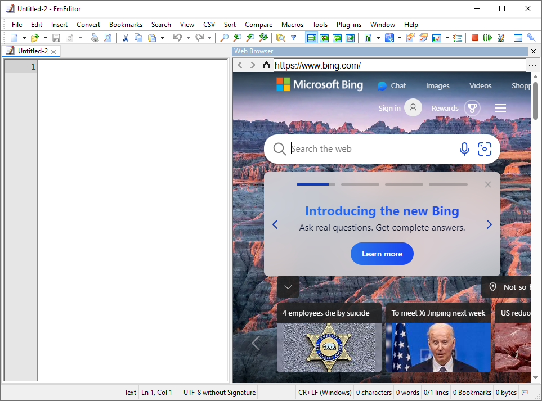Click the Paste clipboard icon

[x=152, y=38]
